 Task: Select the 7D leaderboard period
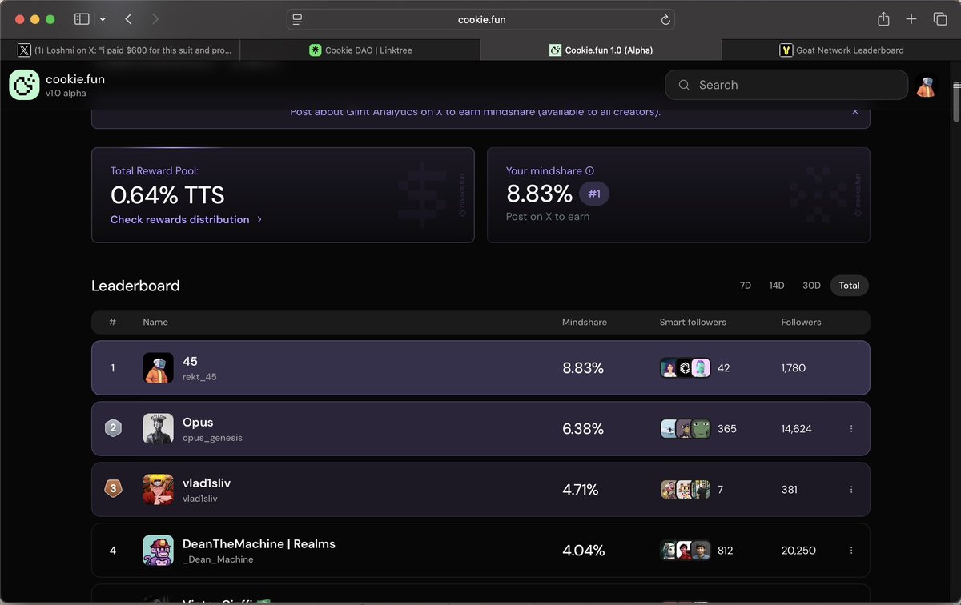[x=746, y=286]
